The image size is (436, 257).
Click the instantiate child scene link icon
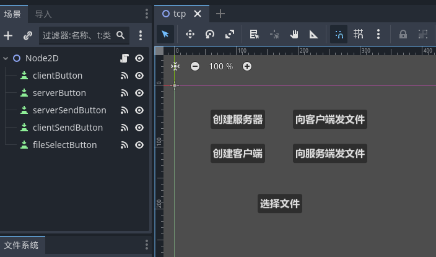28,36
